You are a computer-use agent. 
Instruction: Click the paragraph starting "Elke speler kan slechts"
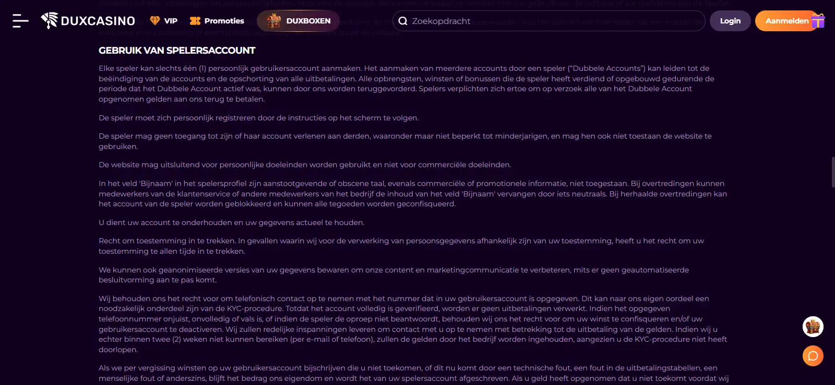[407, 83]
